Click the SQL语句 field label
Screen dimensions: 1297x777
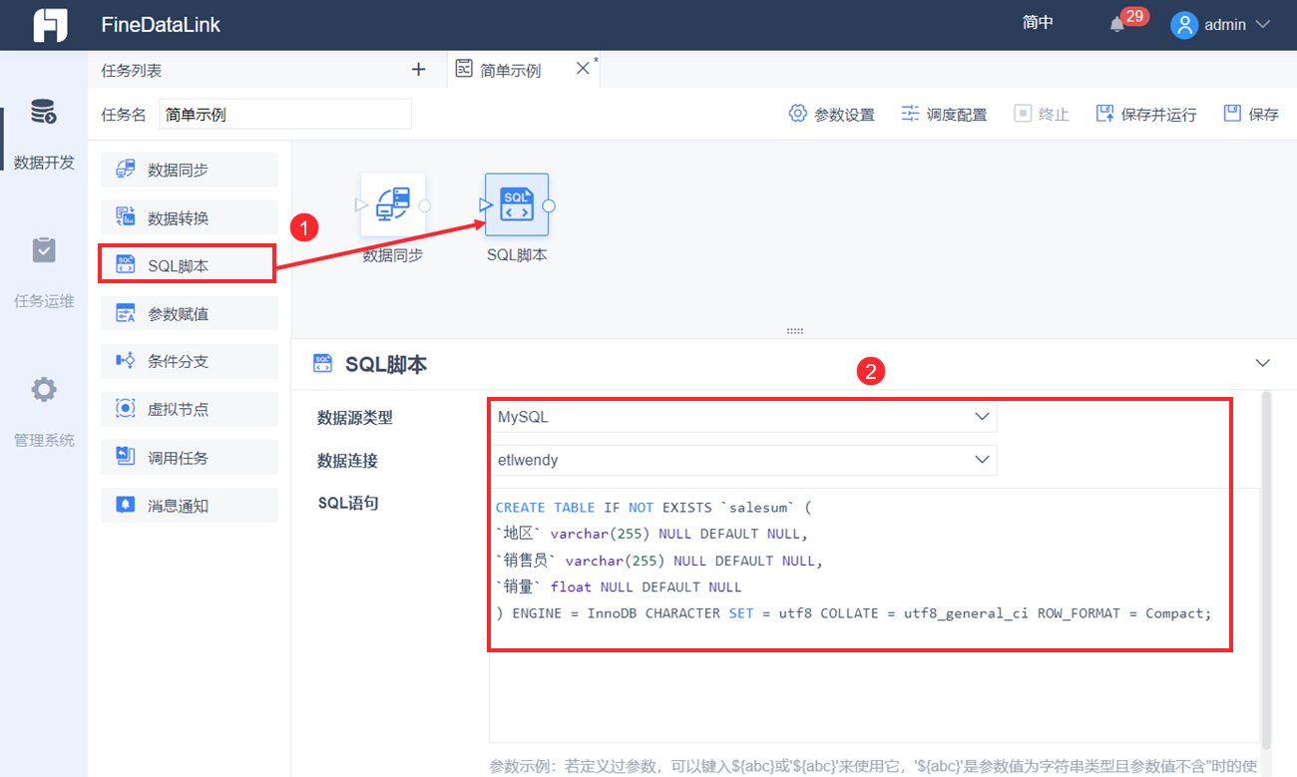point(347,503)
